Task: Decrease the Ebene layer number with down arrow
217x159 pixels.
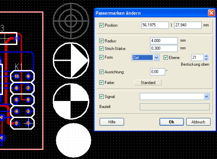Action: pyautogui.click(x=206, y=59)
